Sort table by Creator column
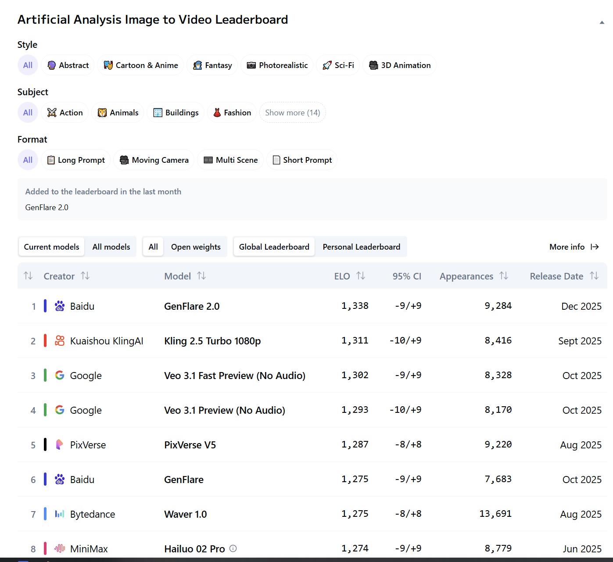 coord(85,276)
